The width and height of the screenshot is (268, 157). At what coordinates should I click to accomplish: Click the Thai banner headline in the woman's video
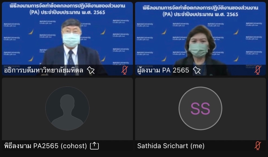pyautogui.click(x=200, y=11)
